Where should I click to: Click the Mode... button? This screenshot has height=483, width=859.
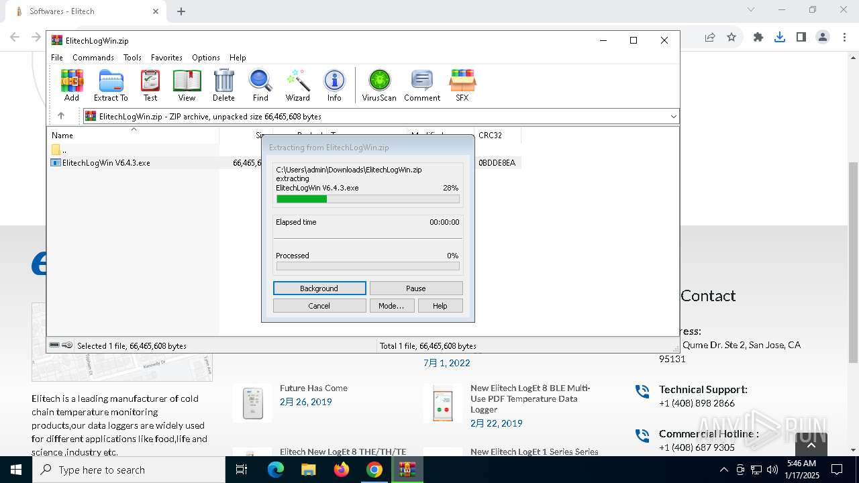[391, 306]
